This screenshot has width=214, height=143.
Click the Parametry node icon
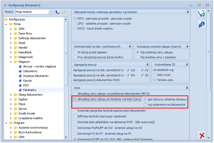pyautogui.click(x=20, y=90)
